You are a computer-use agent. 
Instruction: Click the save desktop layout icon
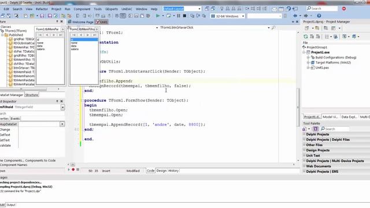coord(207,9)
